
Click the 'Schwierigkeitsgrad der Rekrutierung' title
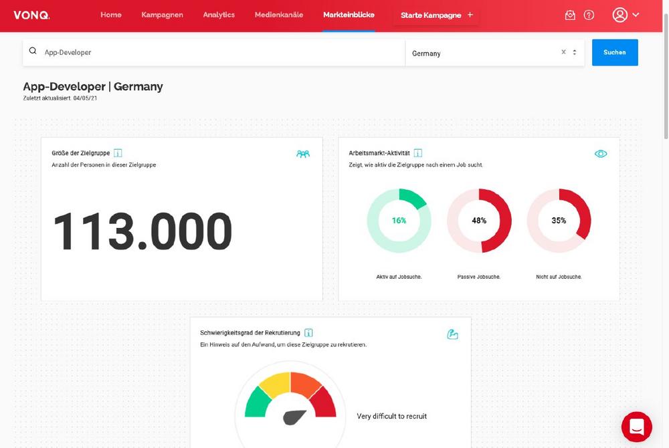(x=250, y=333)
